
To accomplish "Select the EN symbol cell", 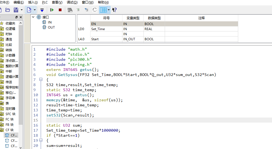I will pyautogui.click(x=106, y=24).
